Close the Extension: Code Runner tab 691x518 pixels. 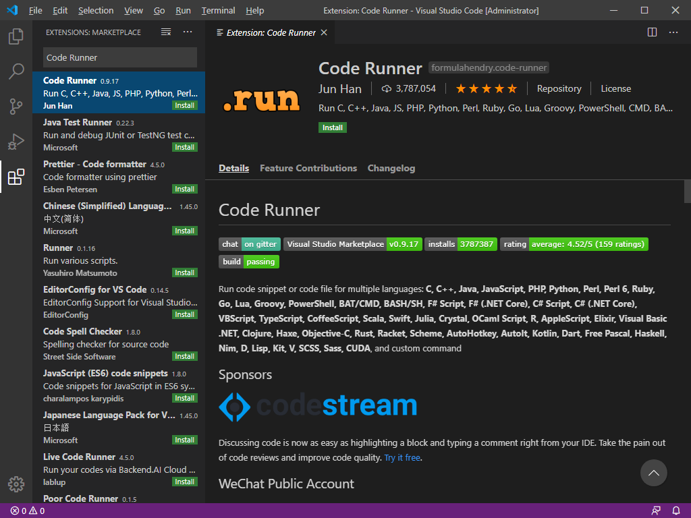[x=324, y=32]
